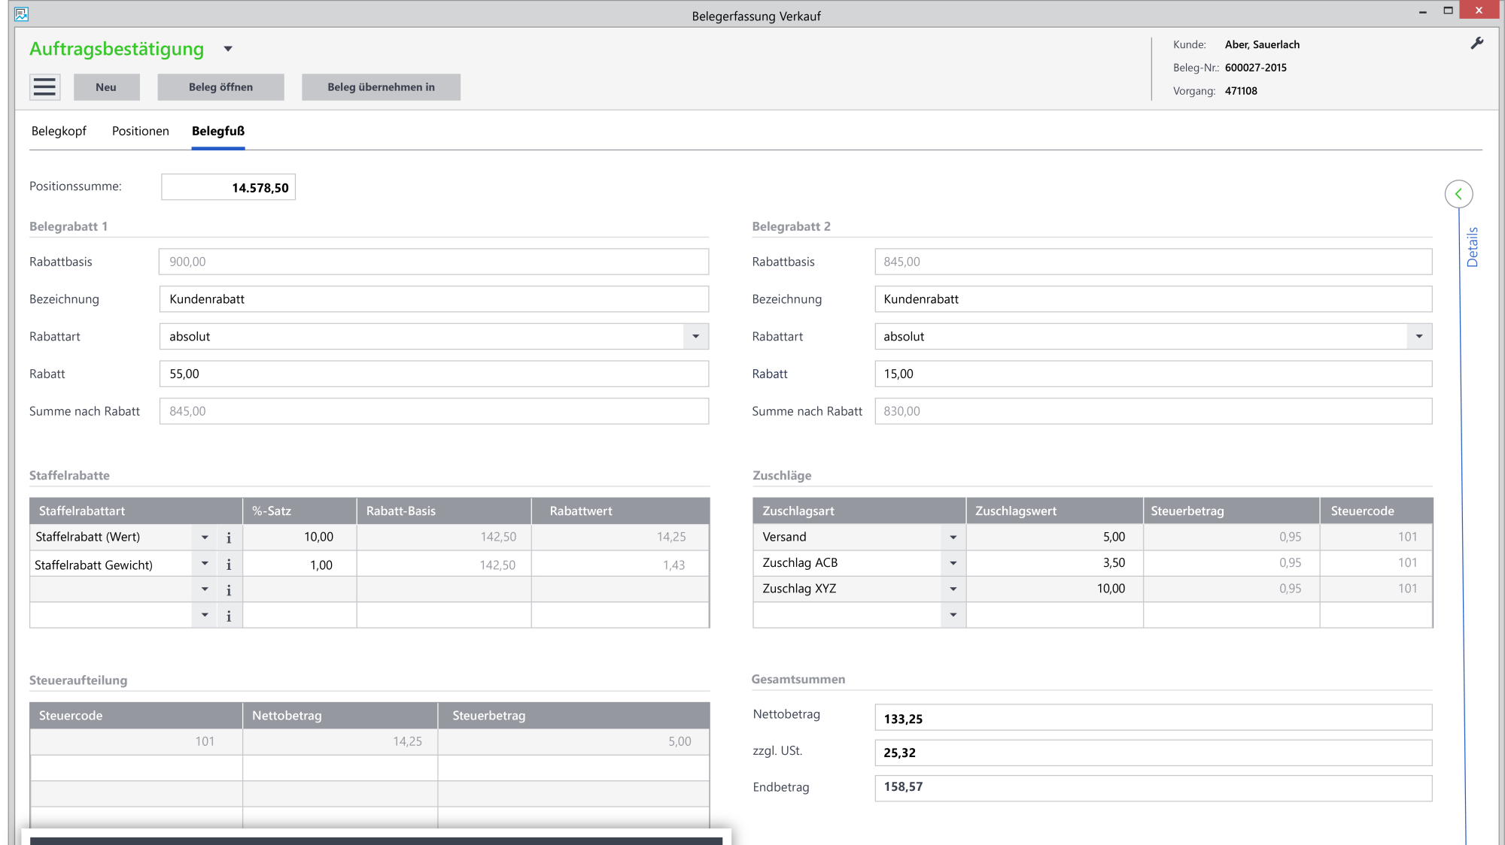Viewport: 1505px width, 845px height.
Task: Click the Neu button
Action: coord(106,87)
